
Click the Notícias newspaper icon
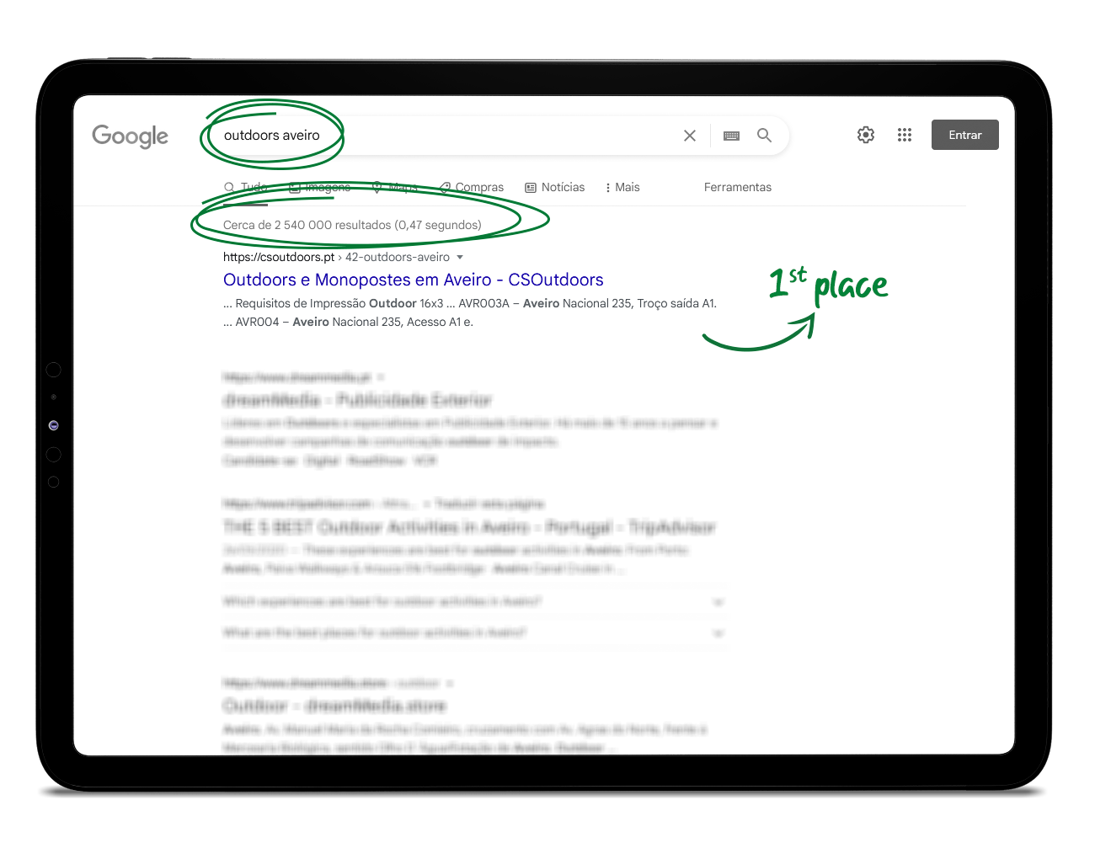pyautogui.click(x=531, y=188)
